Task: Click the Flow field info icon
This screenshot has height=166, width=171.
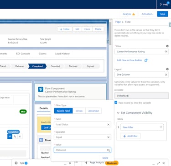Action: click(x=167, y=46)
